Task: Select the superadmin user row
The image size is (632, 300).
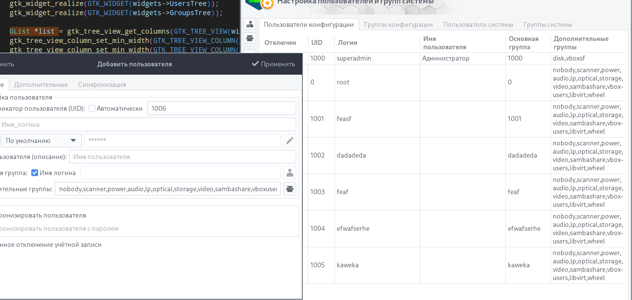Action: (x=354, y=59)
